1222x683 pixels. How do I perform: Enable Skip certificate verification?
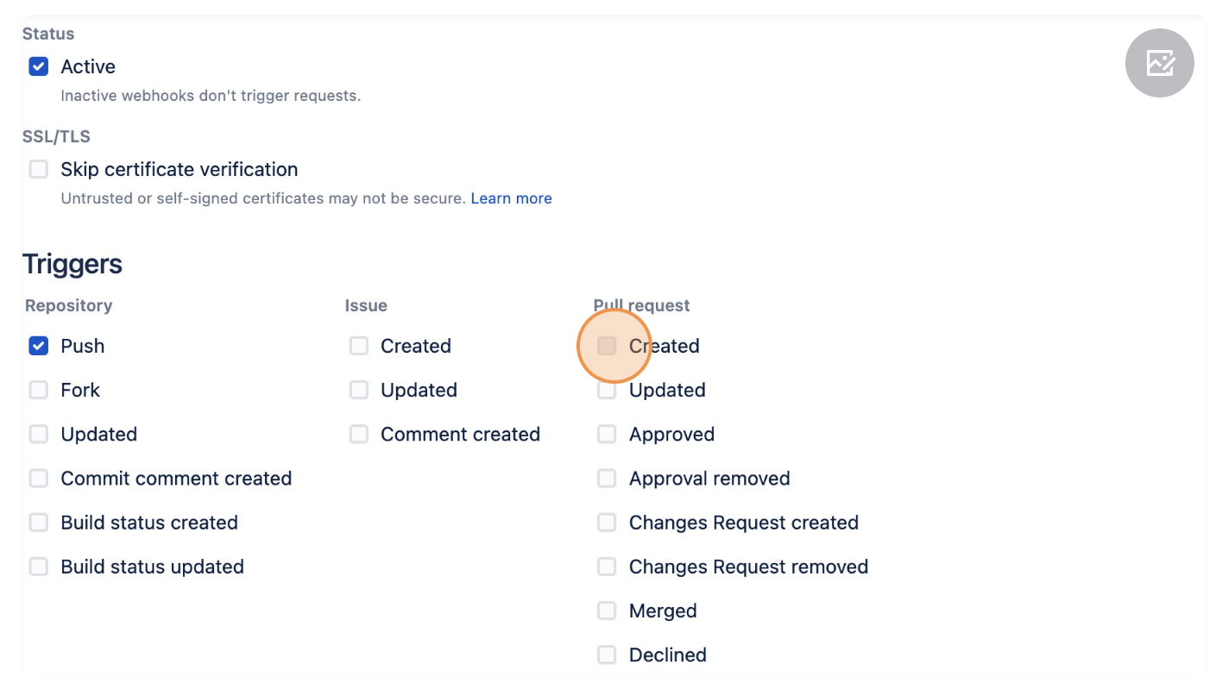click(39, 169)
